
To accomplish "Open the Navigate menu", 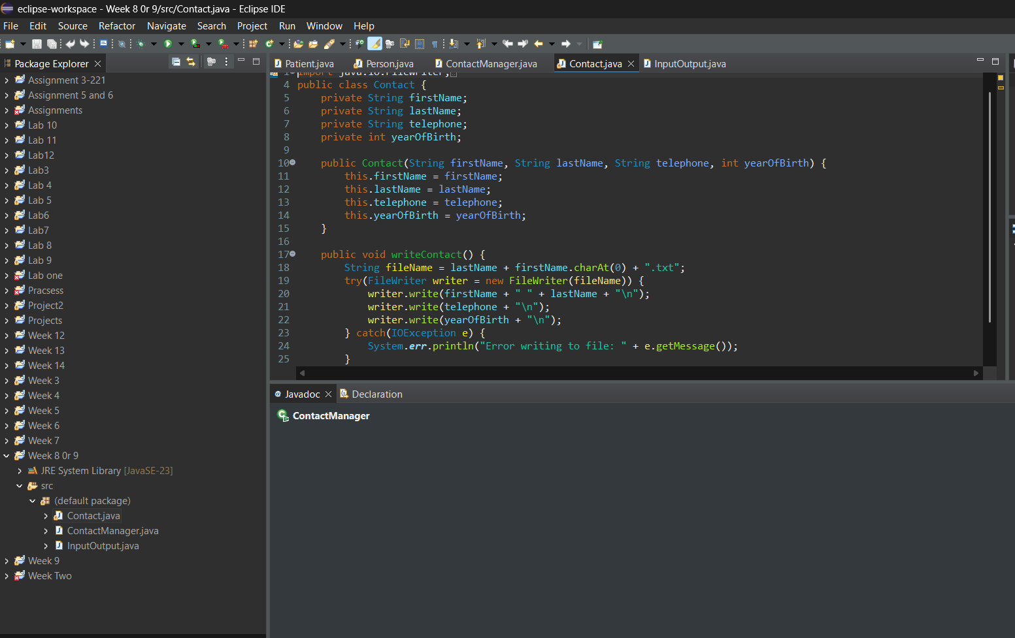I will [x=167, y=26].
